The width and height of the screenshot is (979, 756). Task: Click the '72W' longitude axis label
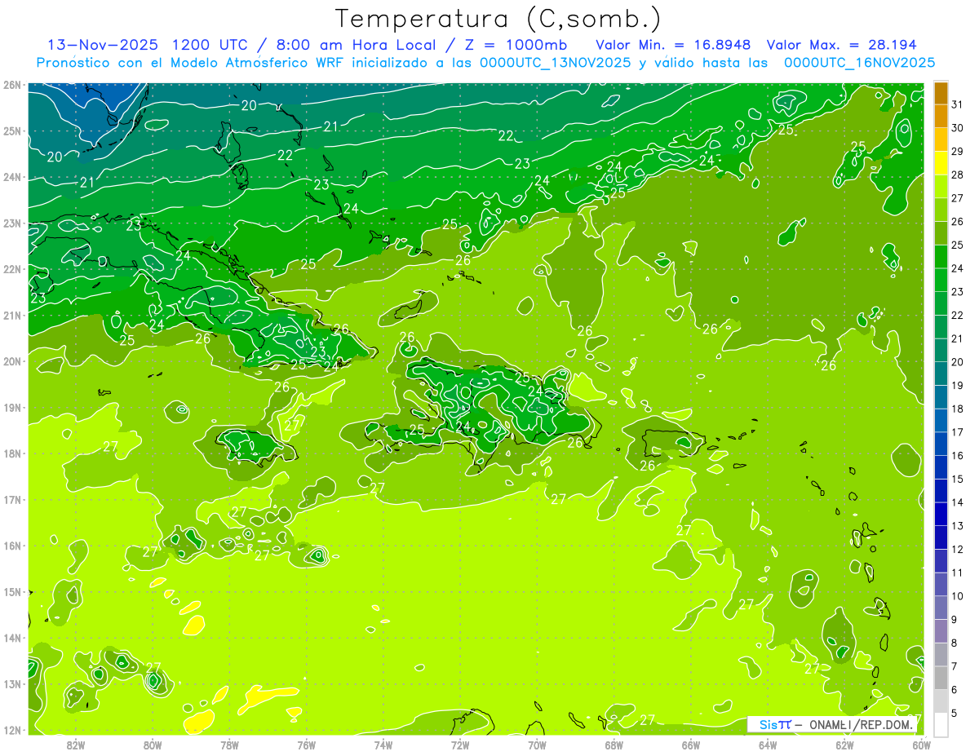click(x=460, y=745)
